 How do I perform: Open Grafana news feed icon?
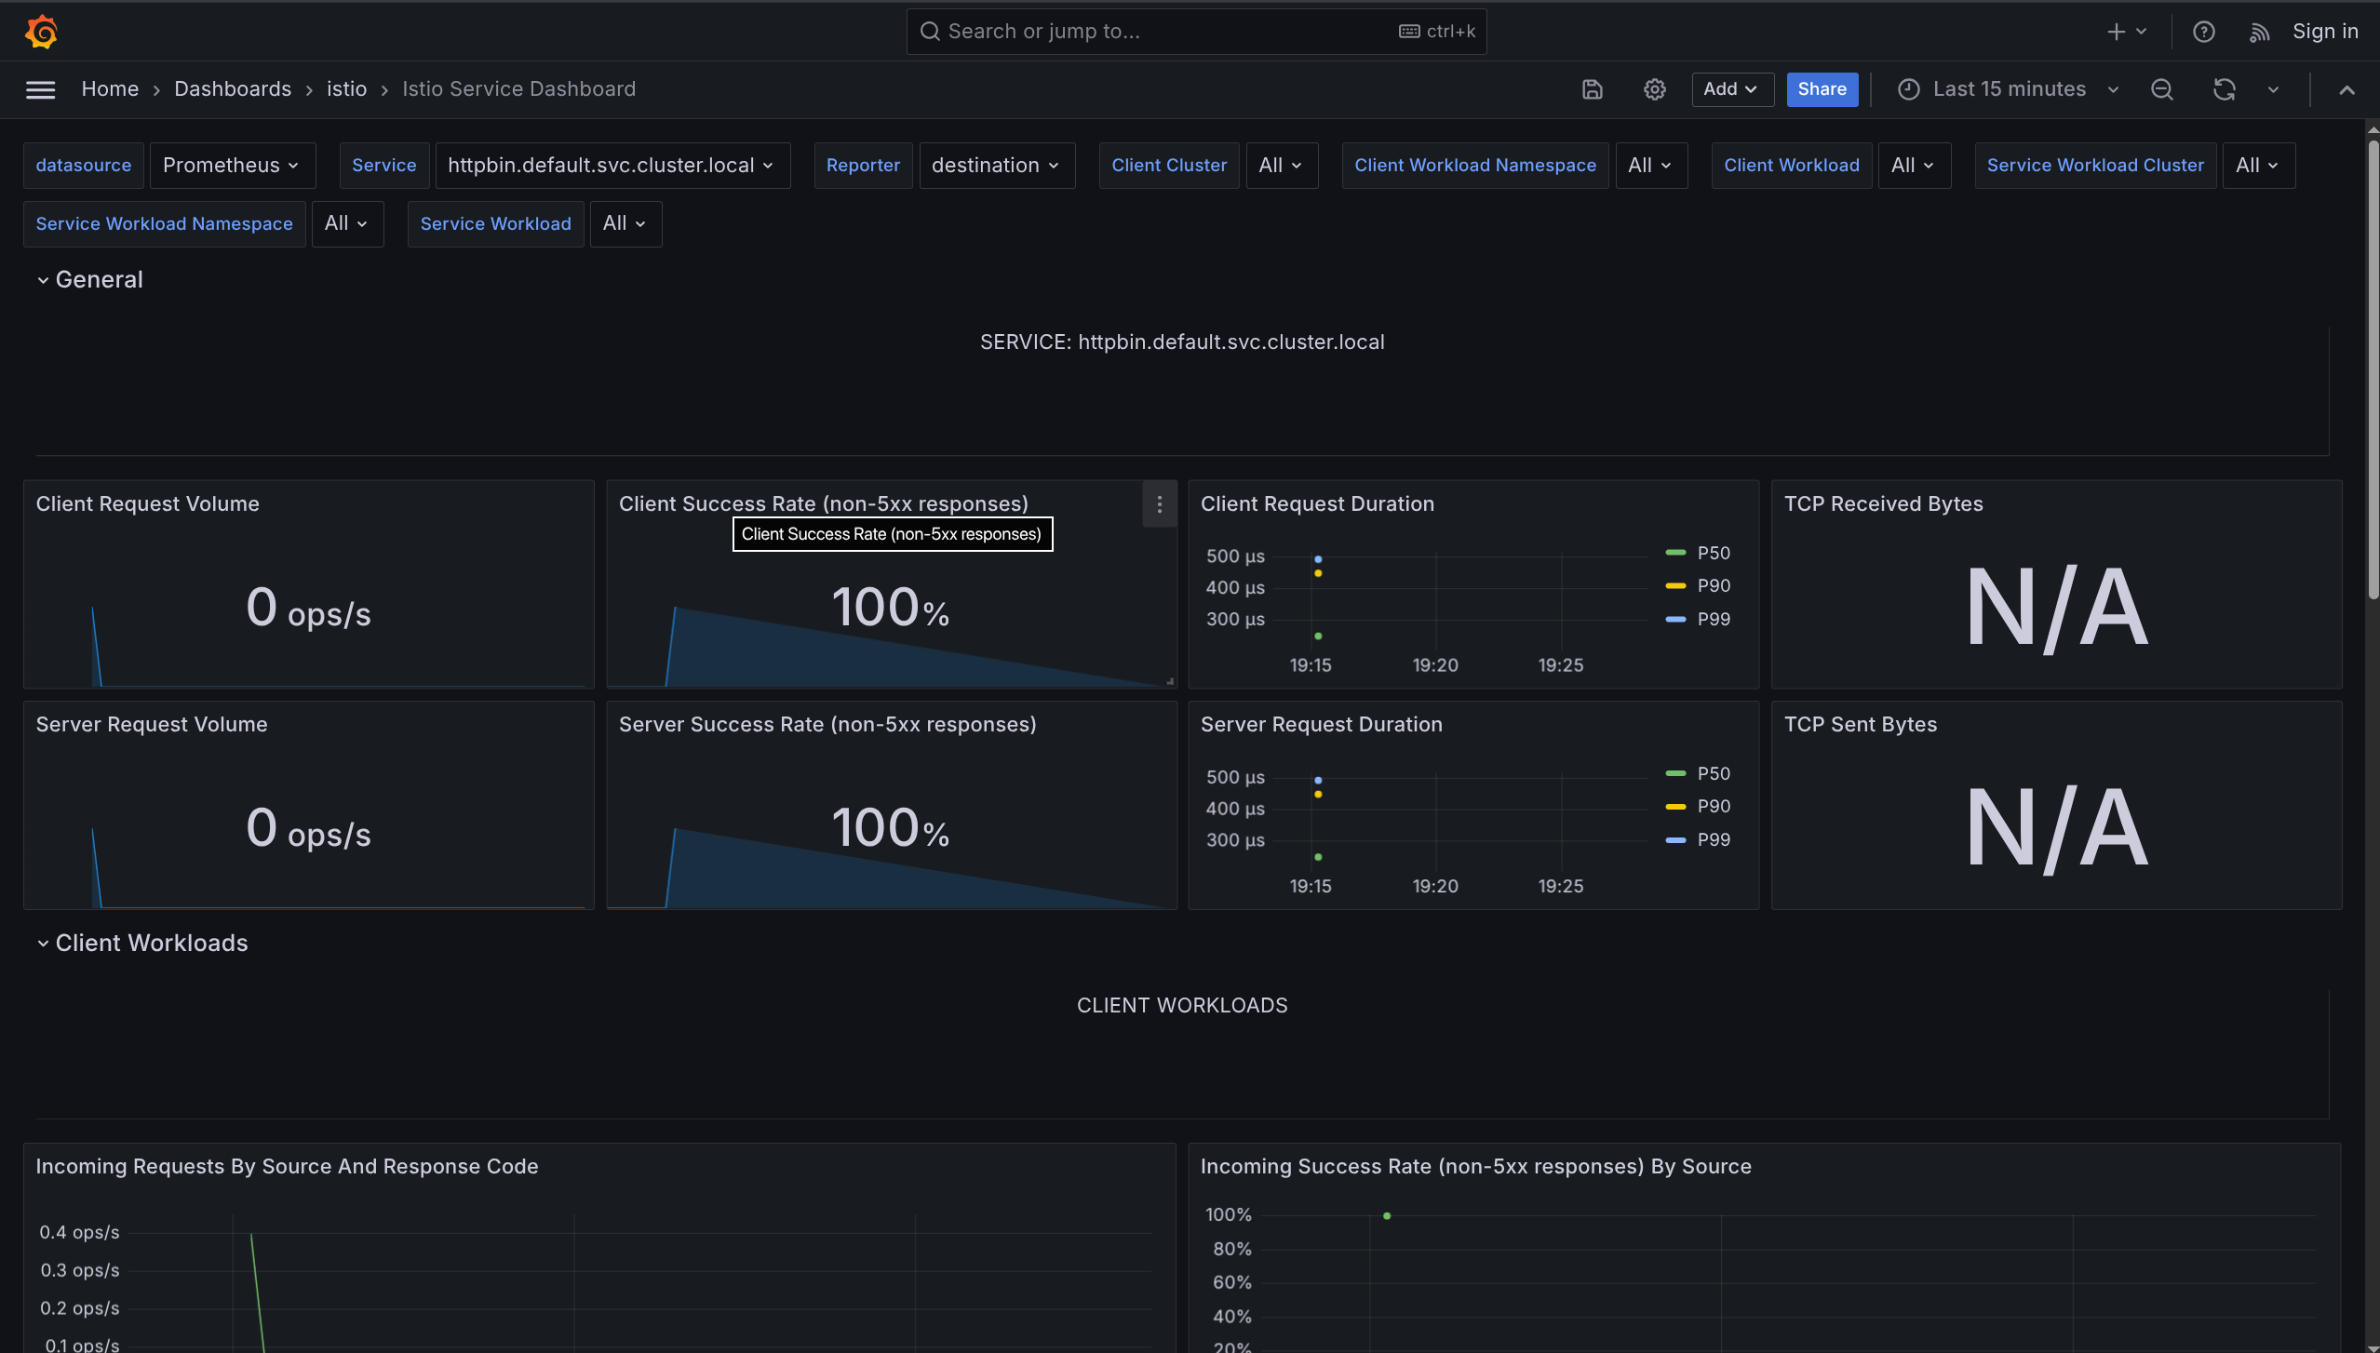pyautogui.click(x=2259, y=31)
